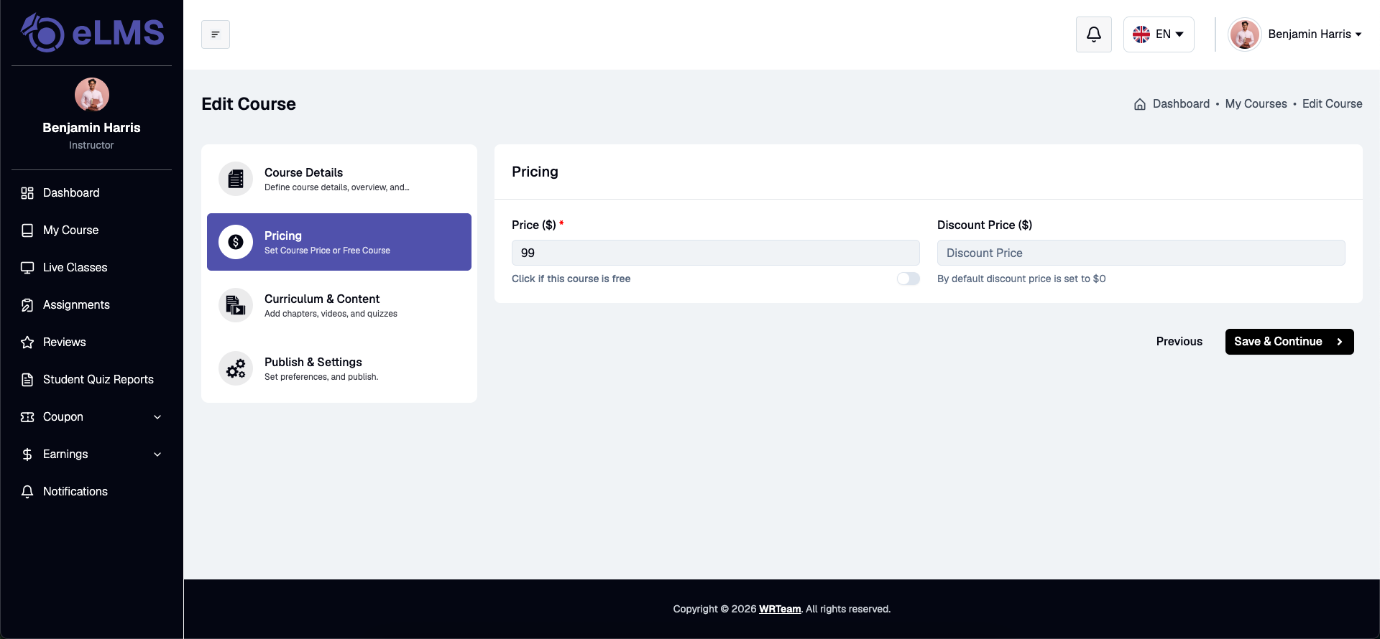
Task: Click the Instructor role label
Action: click(x=91, y=145)
